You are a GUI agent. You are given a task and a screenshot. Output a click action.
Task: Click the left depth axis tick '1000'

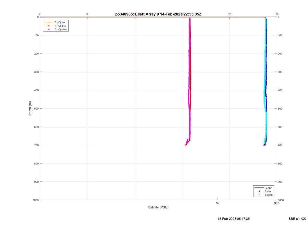coord(36,200)
